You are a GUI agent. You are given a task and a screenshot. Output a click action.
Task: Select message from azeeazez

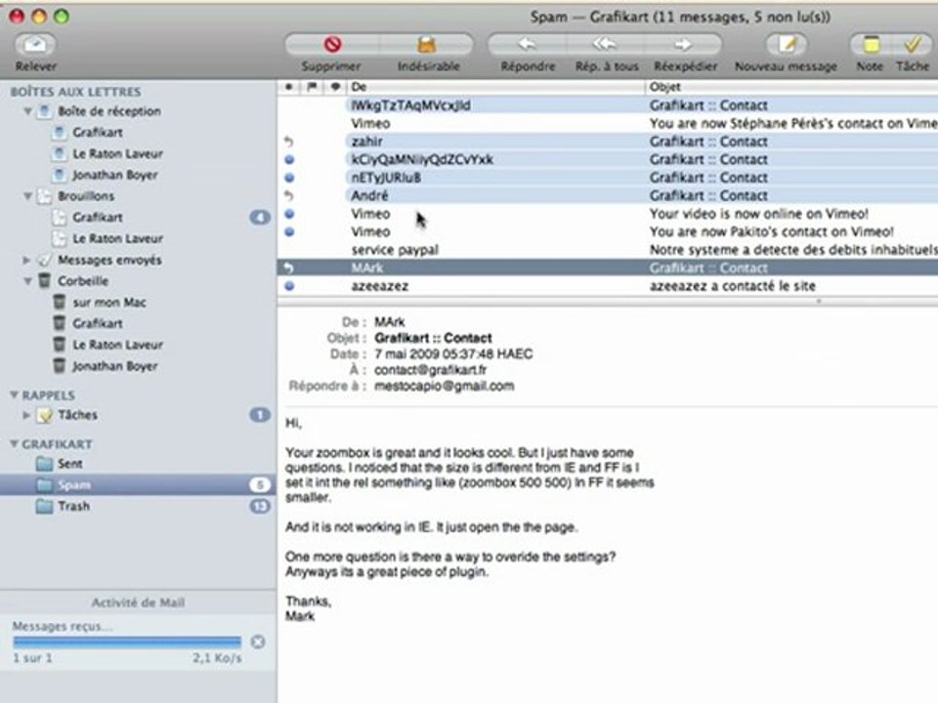[x=608, y=286]
